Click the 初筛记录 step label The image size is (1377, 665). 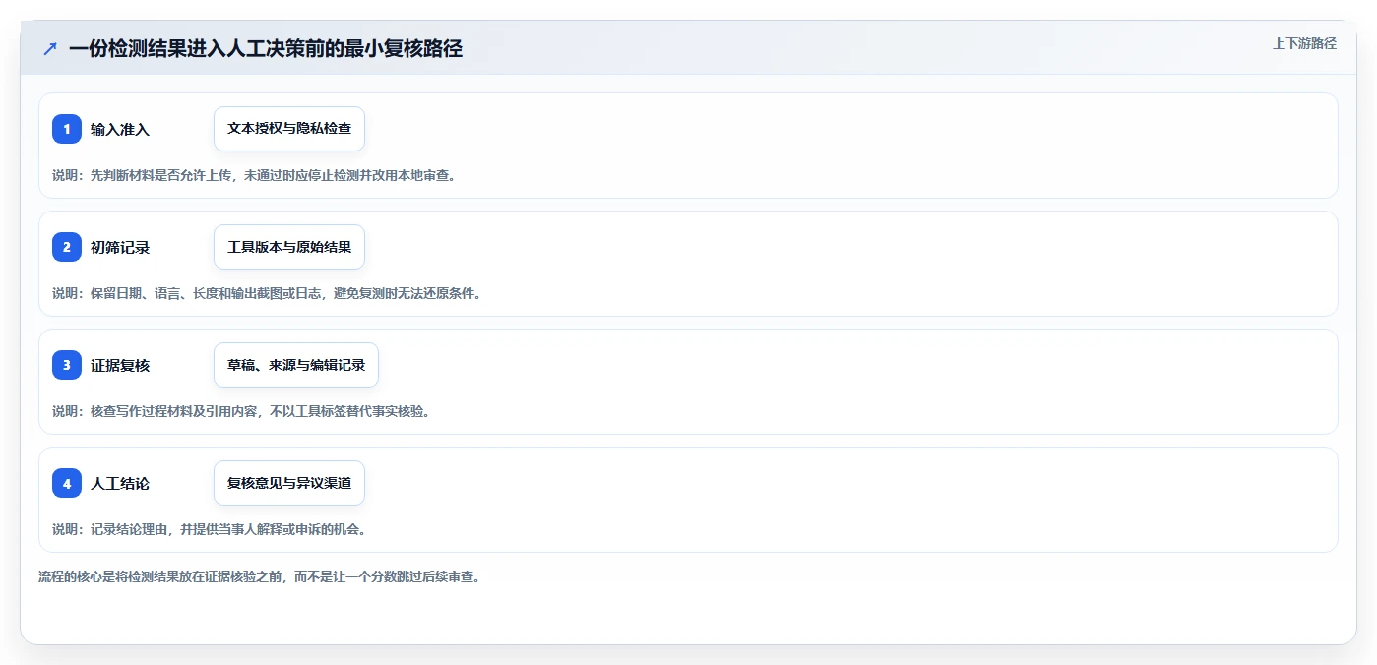tap(120, 247)
